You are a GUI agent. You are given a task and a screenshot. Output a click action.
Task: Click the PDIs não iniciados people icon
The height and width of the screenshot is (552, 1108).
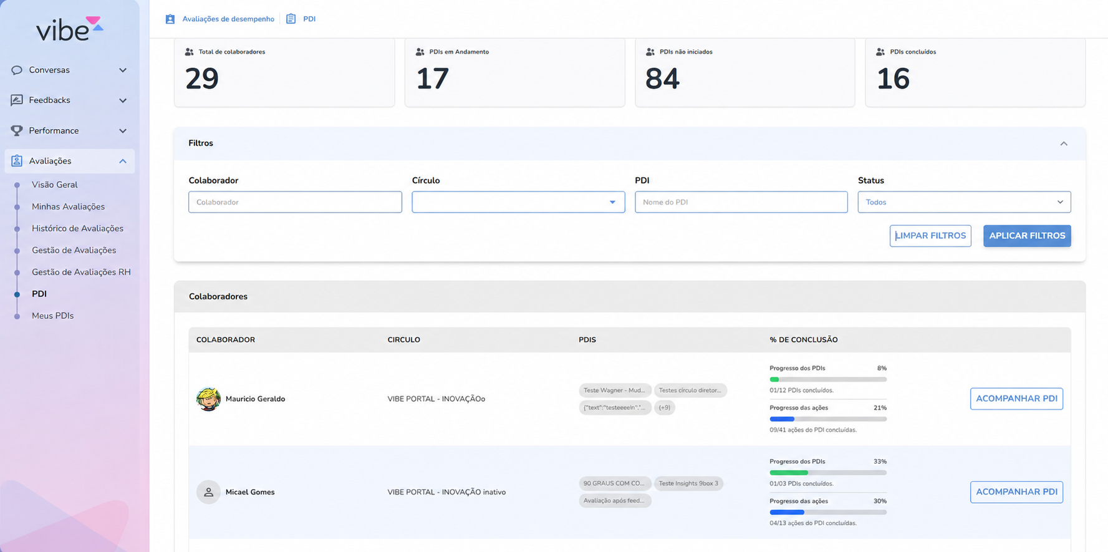(x=650, y=52)
